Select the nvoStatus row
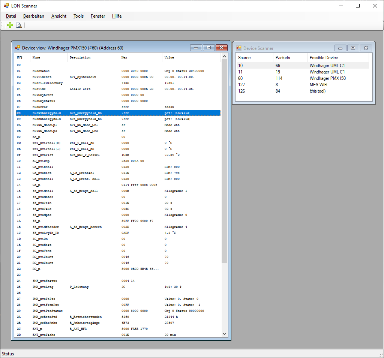Image resolution: width=384 pixels, height=358 pixels. click(x=118, y=71)
